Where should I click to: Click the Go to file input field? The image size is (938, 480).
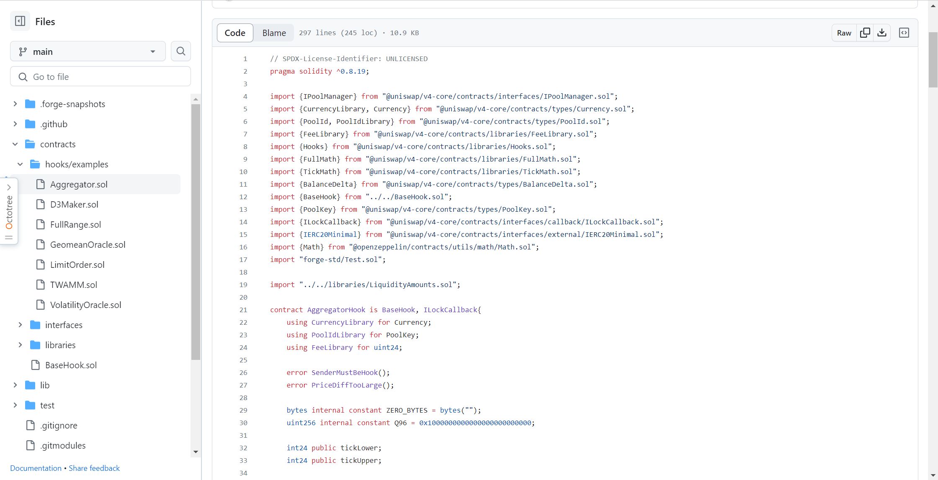click(100, 77)
